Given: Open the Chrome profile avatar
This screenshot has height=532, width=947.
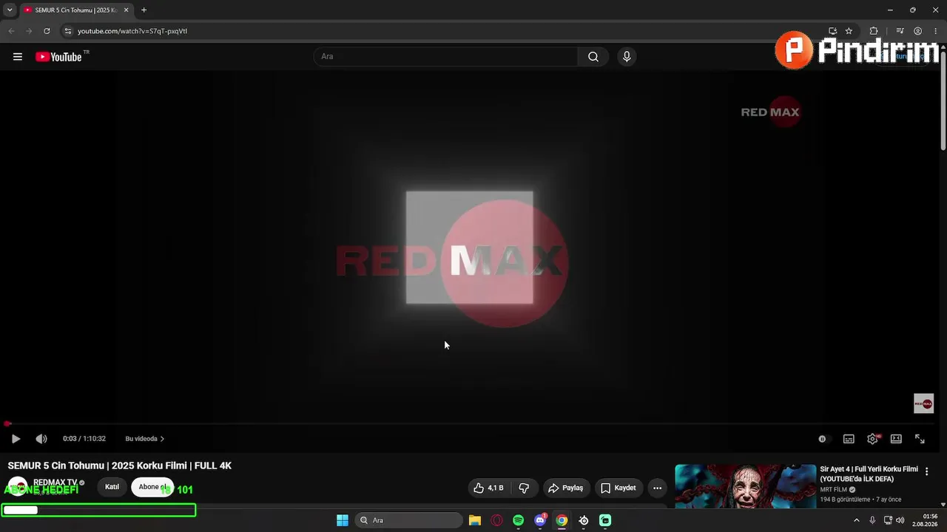Looking at the screenshot, I should tap(917, 31).
